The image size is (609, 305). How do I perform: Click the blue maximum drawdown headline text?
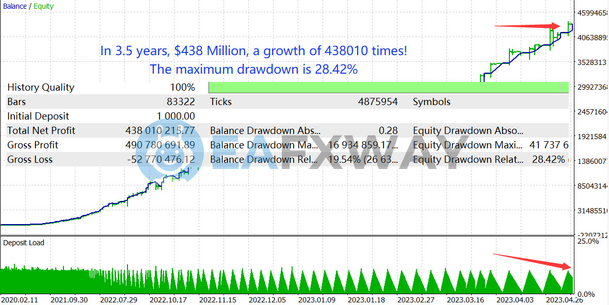point(253,69)
